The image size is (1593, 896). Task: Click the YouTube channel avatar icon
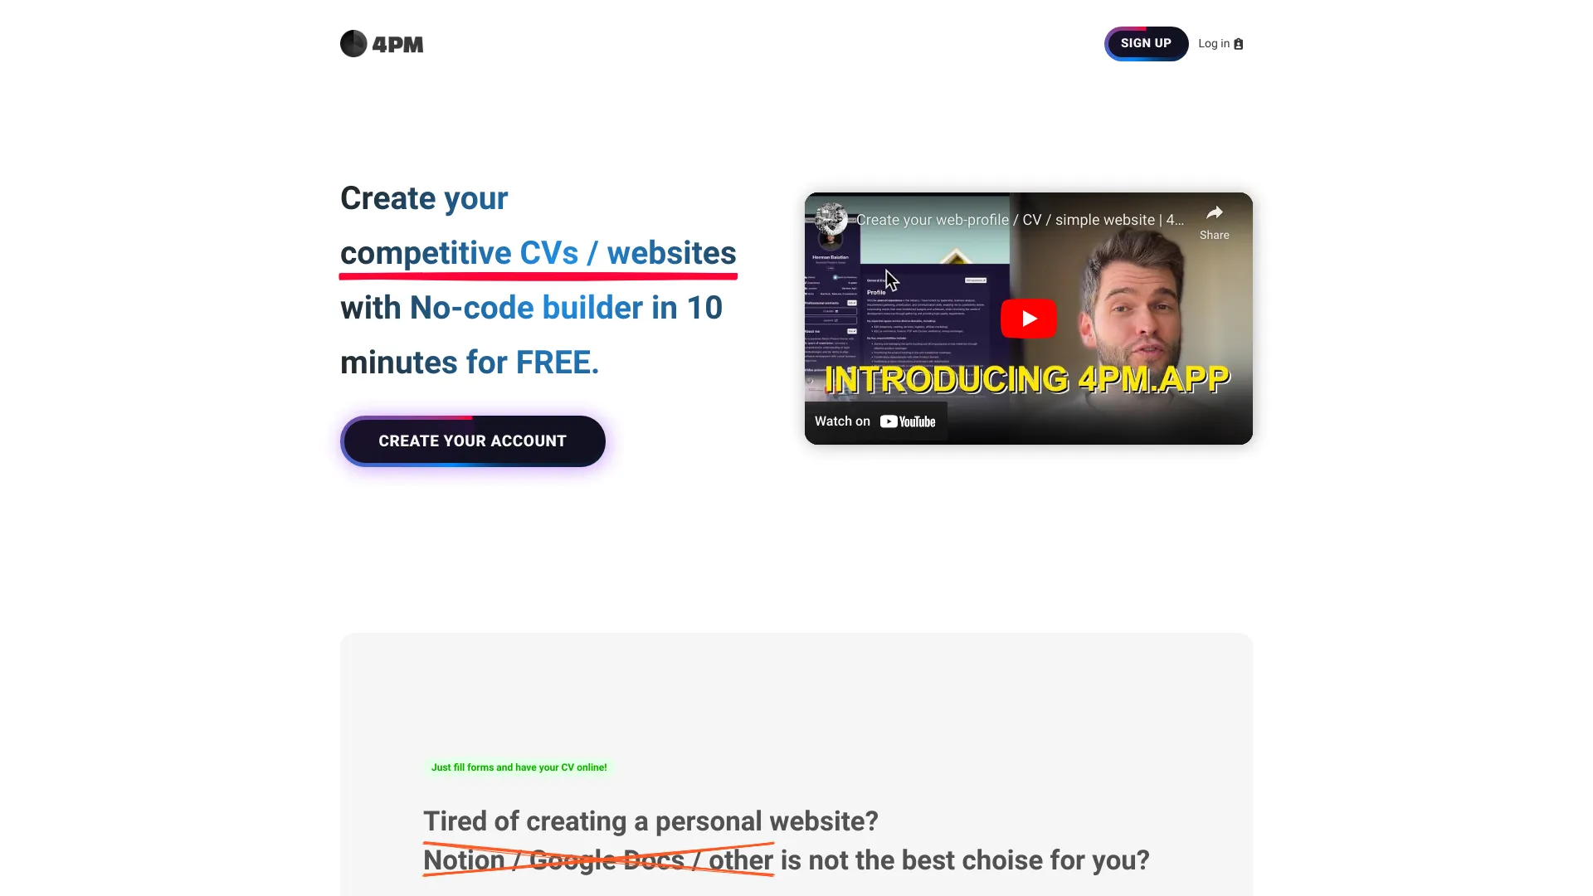[x=831, y=219]
